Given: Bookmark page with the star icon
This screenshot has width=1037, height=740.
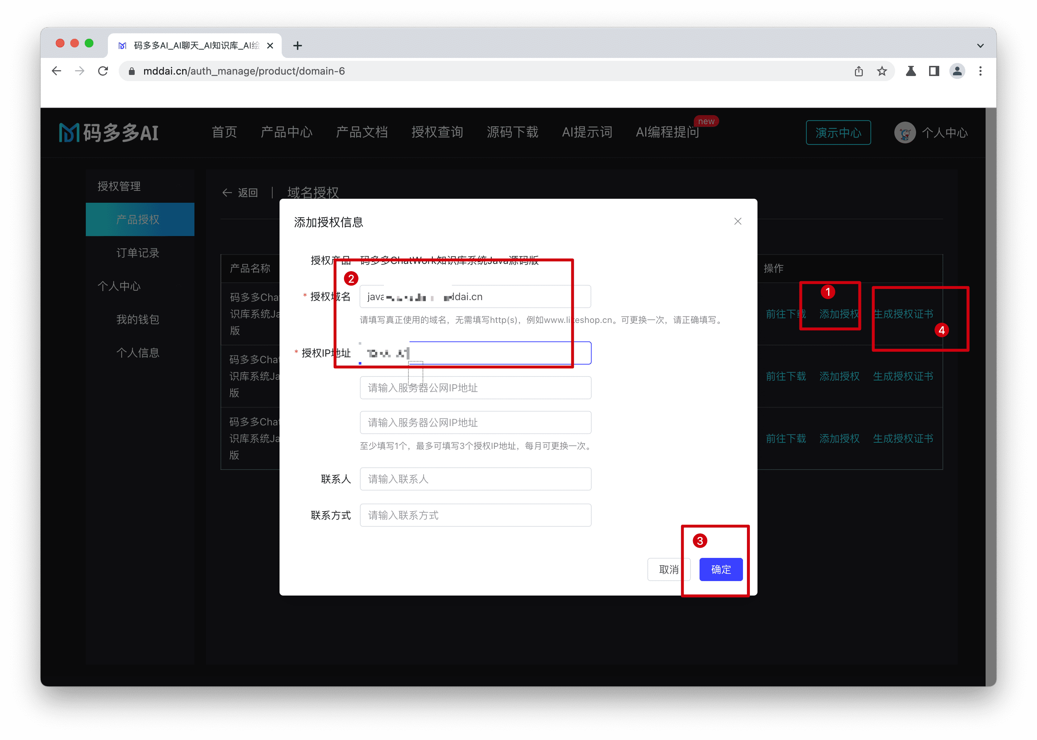Looking at the screenshot, I should [882, 71].
